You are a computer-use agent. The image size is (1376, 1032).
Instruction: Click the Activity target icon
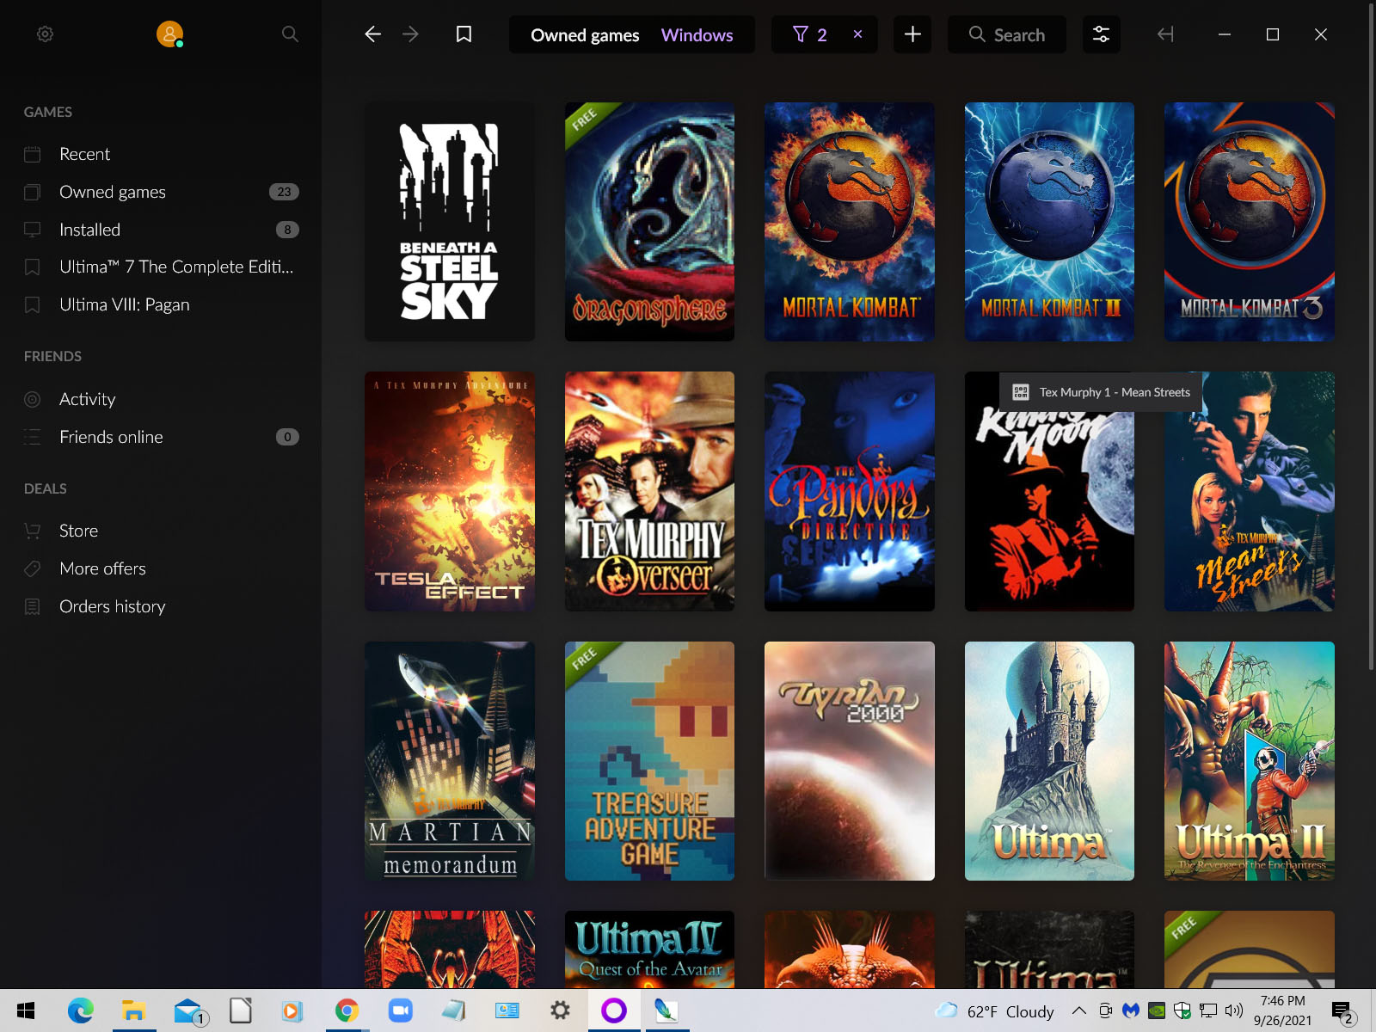coord(33,399)
